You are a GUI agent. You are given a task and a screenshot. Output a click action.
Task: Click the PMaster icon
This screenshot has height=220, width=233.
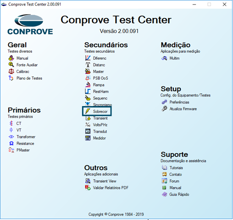(11, 150)
